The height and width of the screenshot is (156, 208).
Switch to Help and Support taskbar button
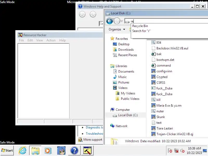(x=74, y=151)
